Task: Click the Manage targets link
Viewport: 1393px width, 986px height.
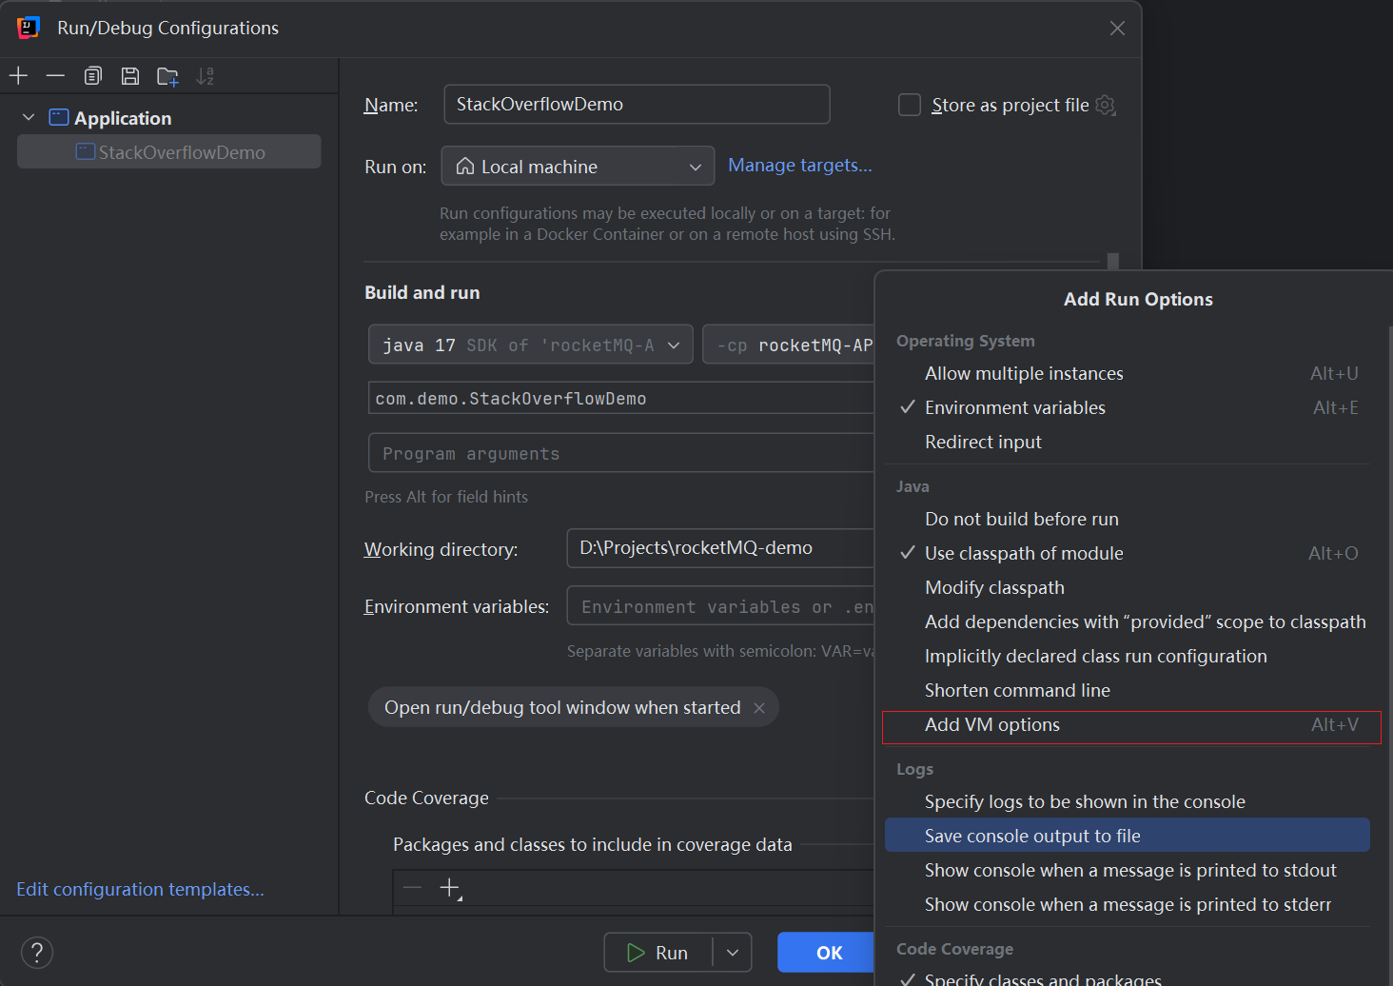Action: click(x=799, y=166)
